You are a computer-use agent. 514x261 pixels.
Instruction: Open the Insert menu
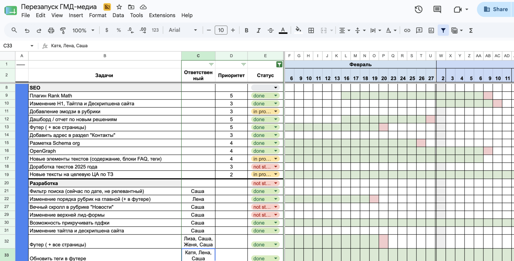pos(76,15)
